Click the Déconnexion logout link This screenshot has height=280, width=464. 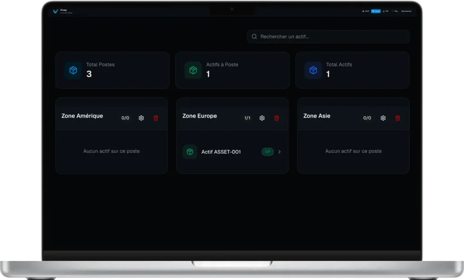coord(406,11)
